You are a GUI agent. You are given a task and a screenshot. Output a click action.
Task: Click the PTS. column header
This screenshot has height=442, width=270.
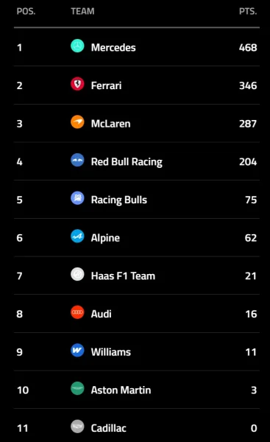(x=248, y=11)
